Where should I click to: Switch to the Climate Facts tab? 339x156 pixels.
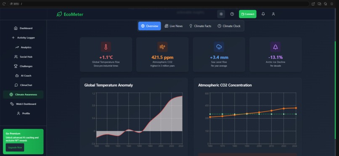tap(200, 26)
